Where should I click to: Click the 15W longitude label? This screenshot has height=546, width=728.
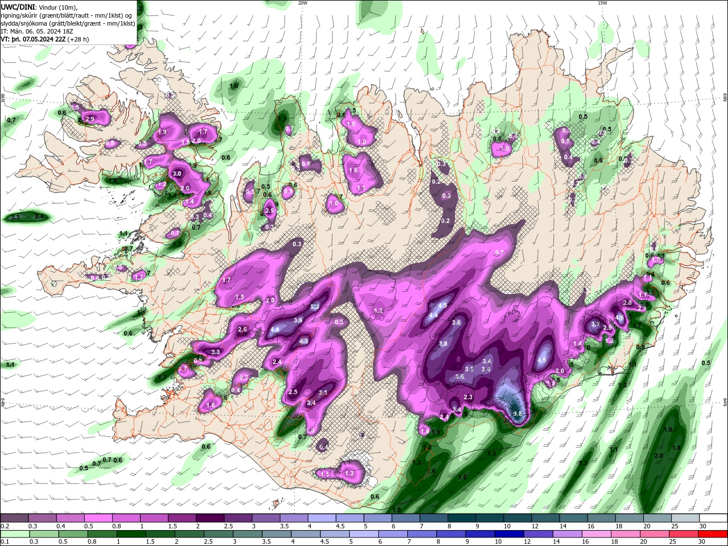pyautogui.click(x=602, y=3)
